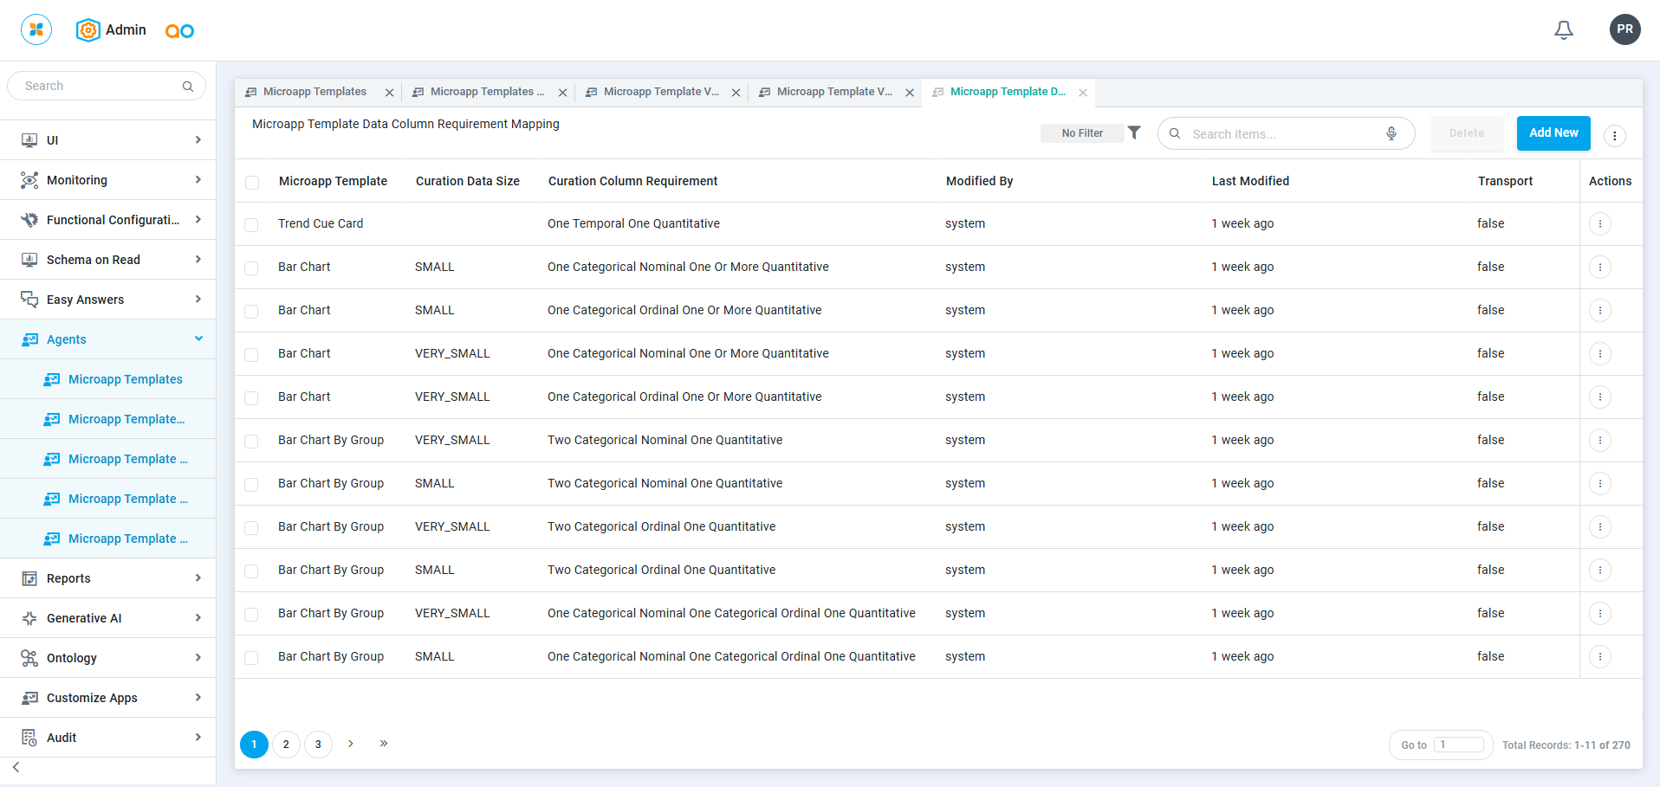Jump to last page with double arrow
The width and height of the screenshot is (1660, 787).
coord(383,744)
